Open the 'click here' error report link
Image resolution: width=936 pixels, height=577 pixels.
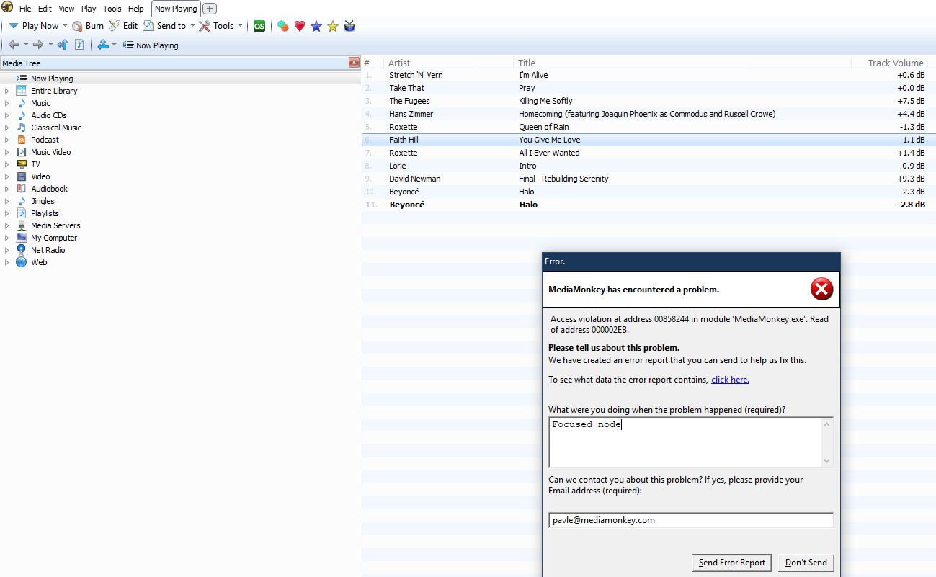pos(730,380)
